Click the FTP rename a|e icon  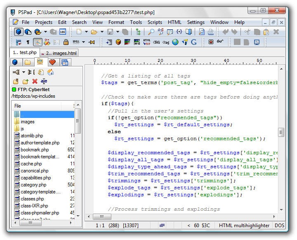[x=44, y=81]
